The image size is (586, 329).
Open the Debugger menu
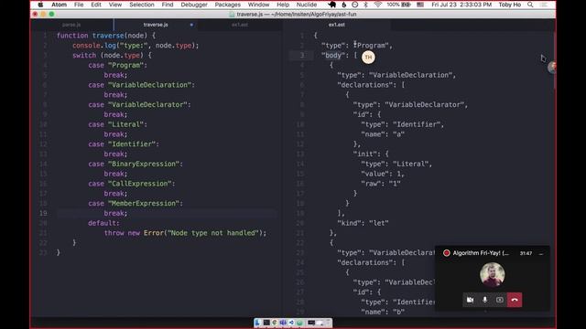(194, 5)
